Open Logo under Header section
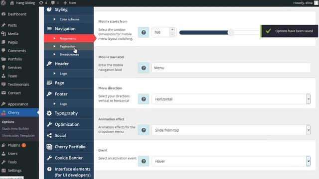Image resolution: width=319 pixels, height=179 pixels. tap(69, 74)
